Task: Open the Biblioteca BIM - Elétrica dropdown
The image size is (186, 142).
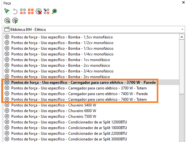Action: (94, 29)
